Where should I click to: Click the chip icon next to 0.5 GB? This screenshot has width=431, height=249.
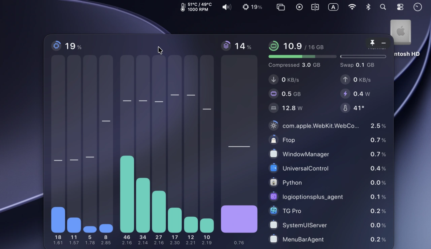273,94
